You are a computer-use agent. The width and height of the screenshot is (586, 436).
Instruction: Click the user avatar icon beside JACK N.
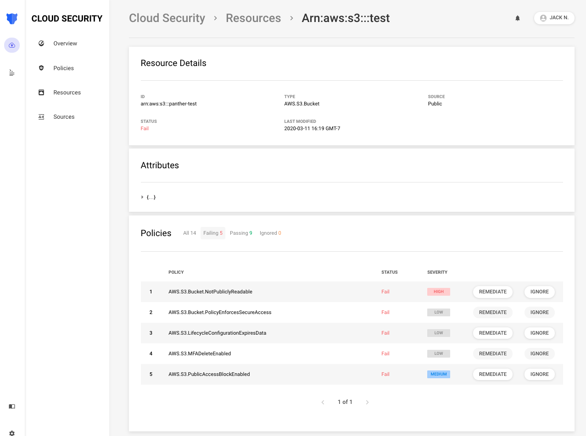[x=543, y=18]
